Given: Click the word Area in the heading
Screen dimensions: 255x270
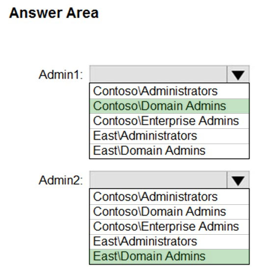Looking at the screenshot, I should (83, 13).
